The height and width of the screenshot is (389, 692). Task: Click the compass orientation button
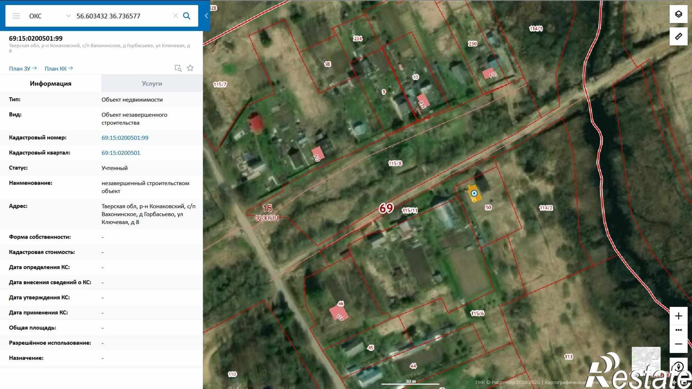[679, 367]
